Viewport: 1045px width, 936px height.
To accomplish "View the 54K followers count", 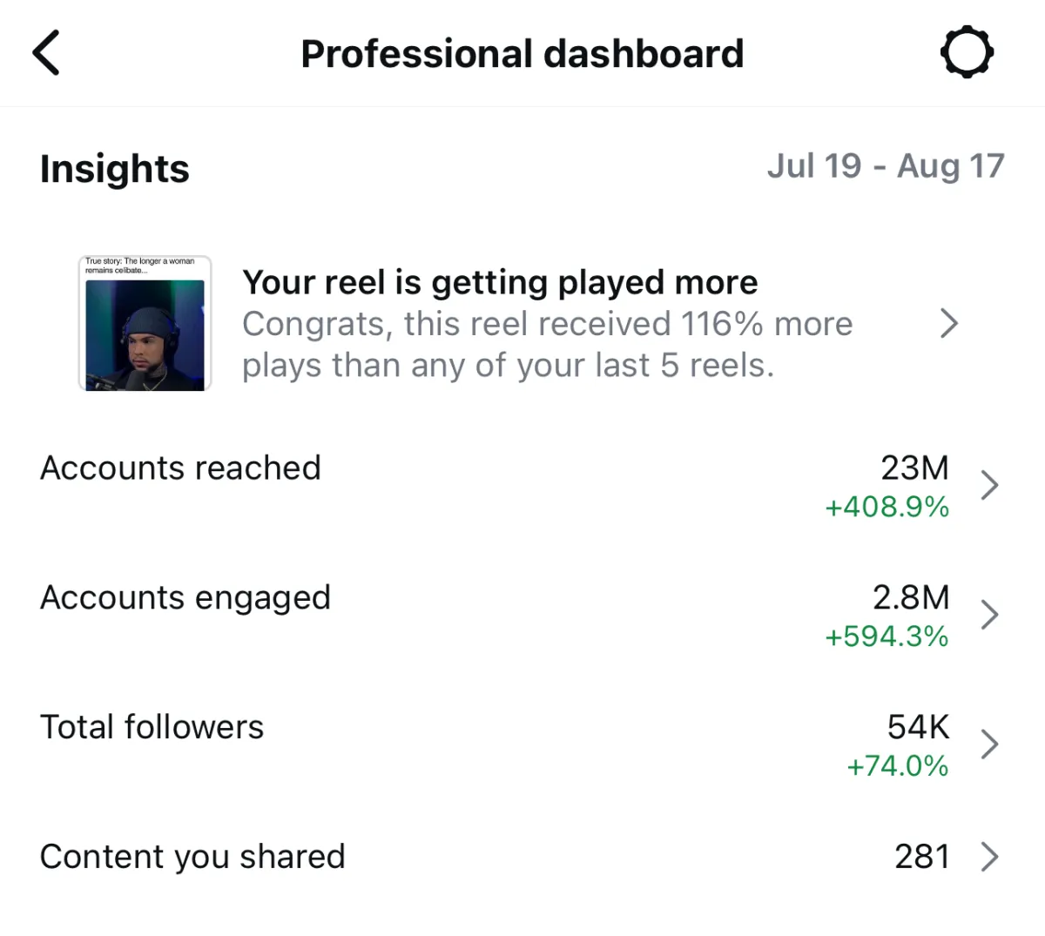I will 918,727.
